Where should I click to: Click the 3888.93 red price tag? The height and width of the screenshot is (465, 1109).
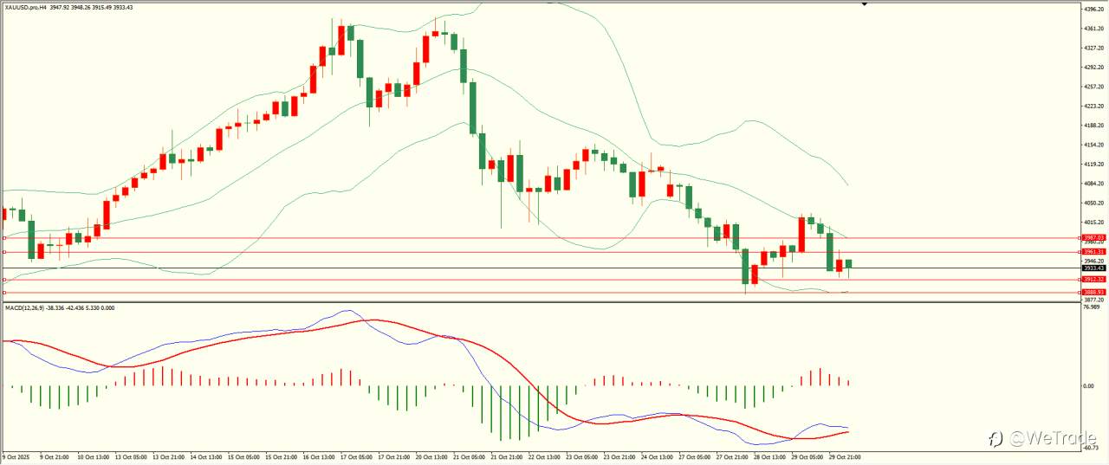point(1094,293)
